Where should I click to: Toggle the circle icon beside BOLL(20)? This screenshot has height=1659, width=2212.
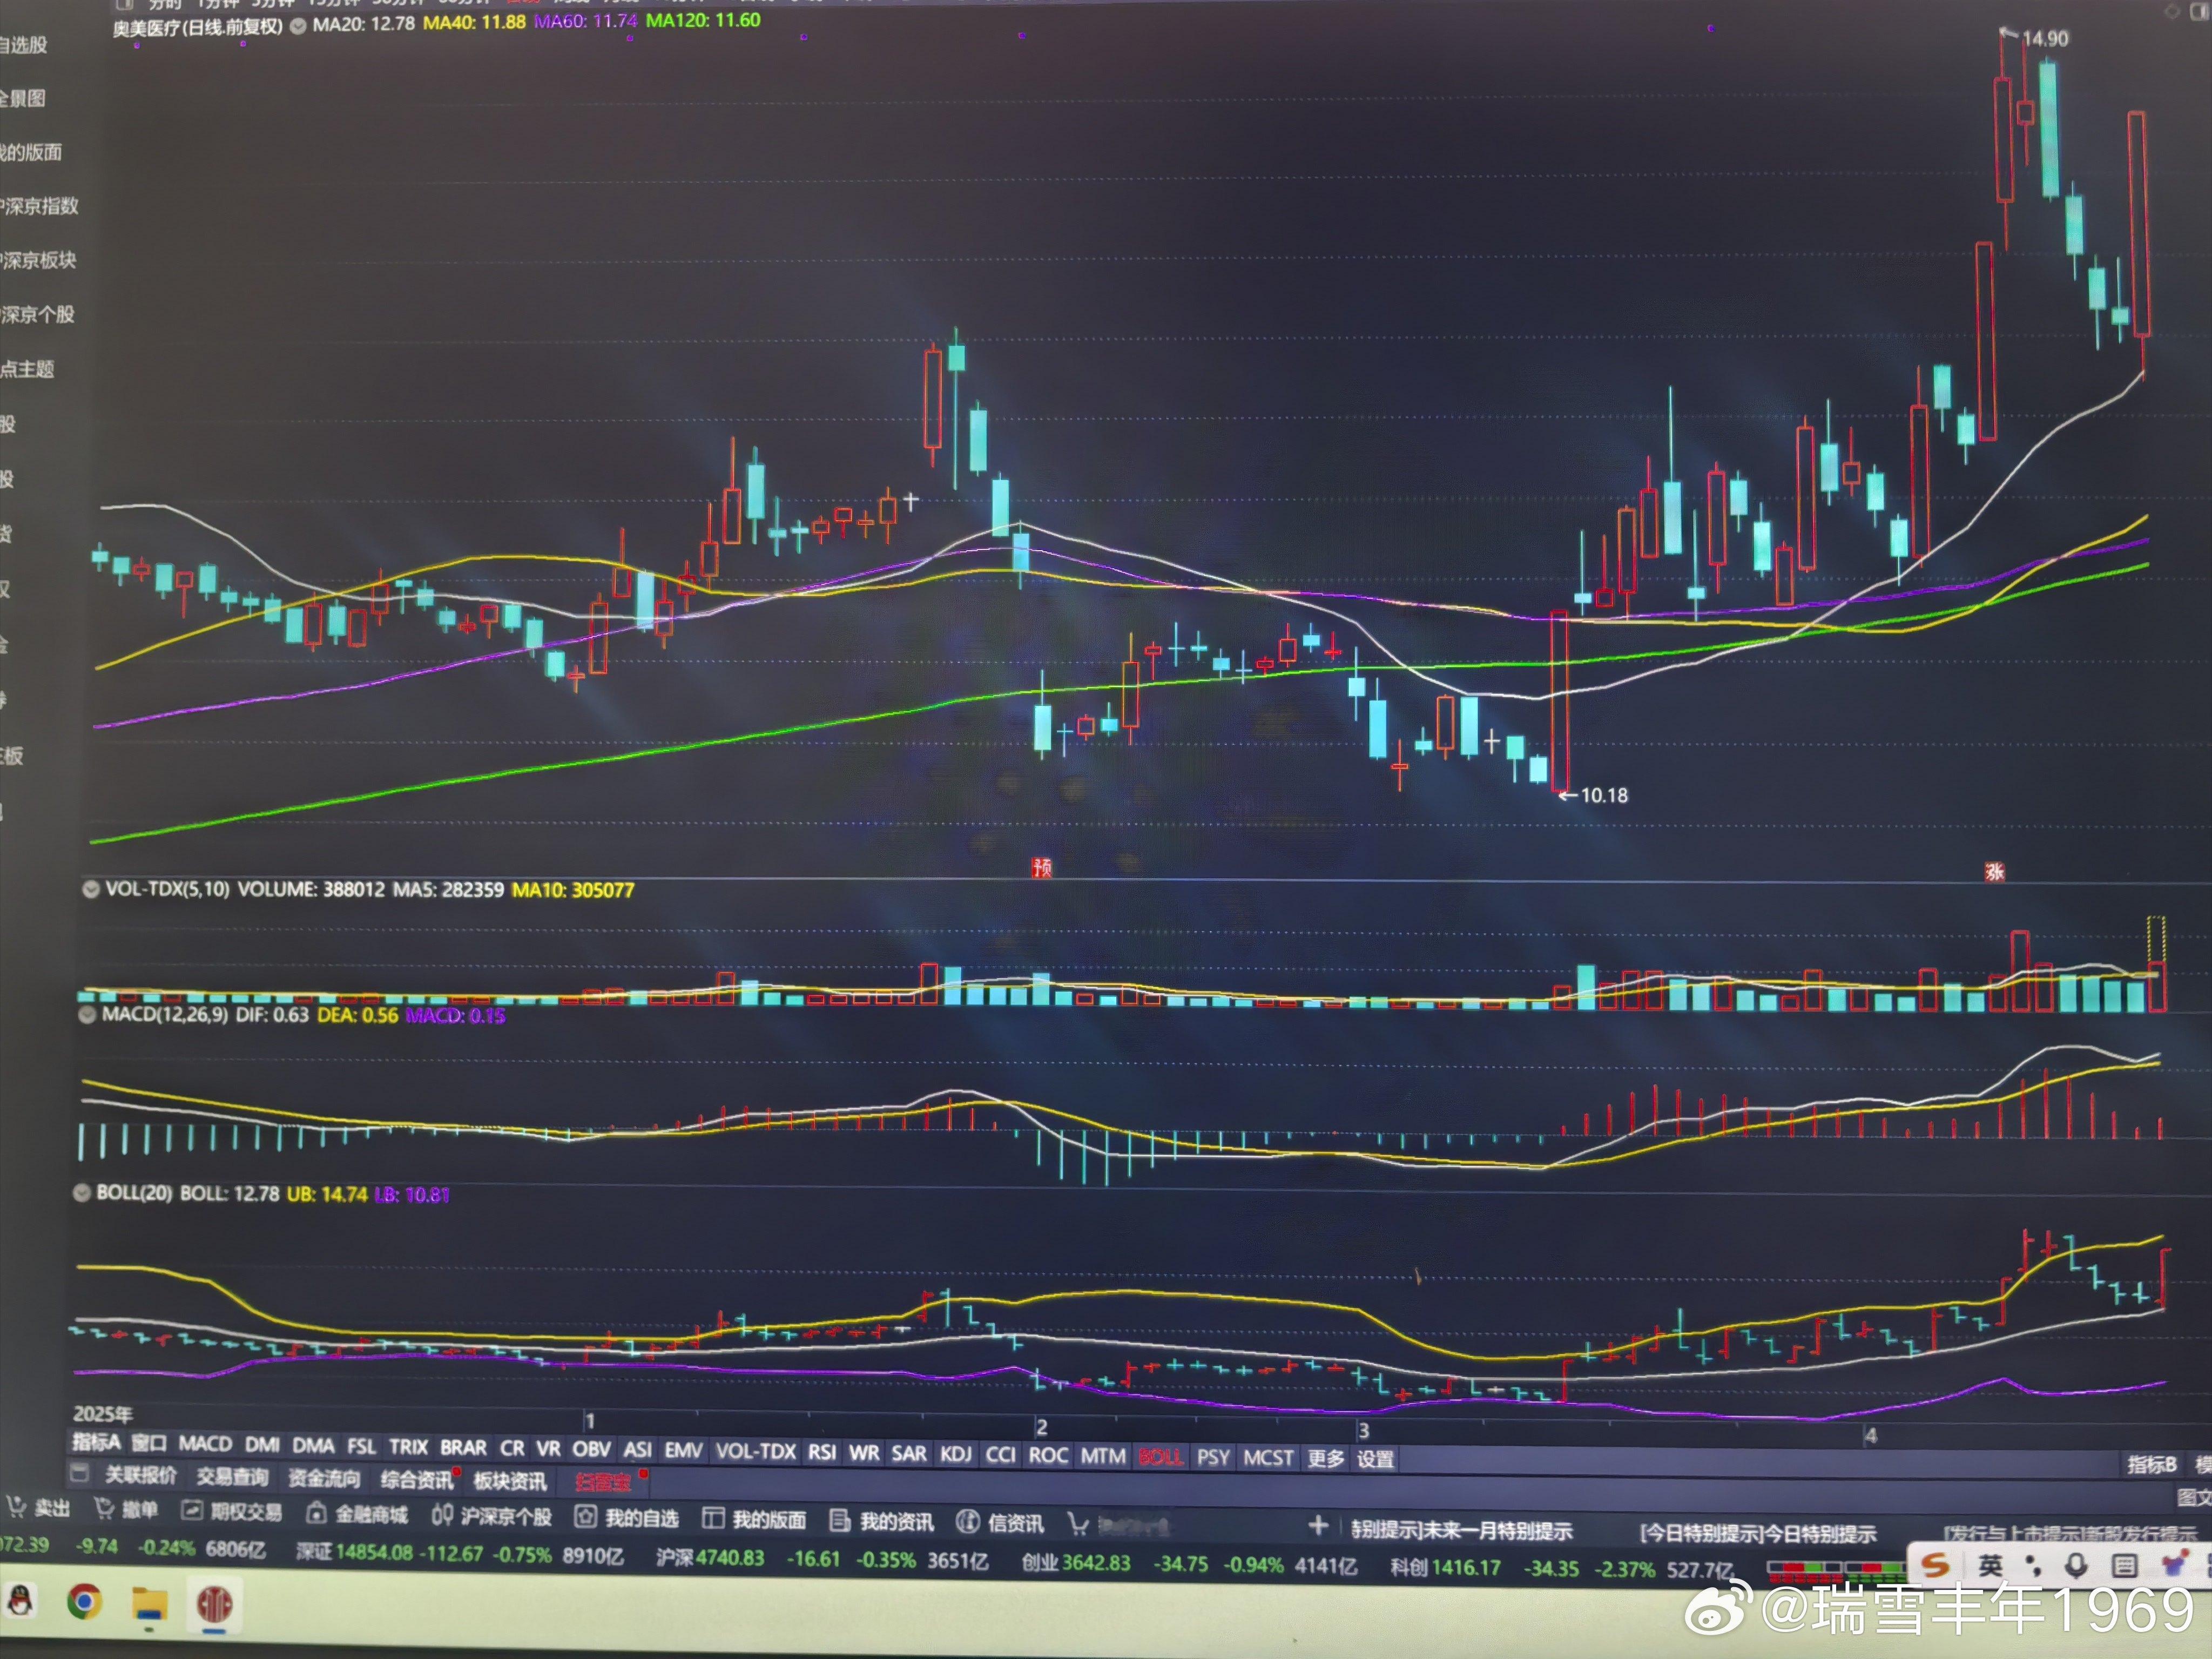click(x=83, y=1192)
